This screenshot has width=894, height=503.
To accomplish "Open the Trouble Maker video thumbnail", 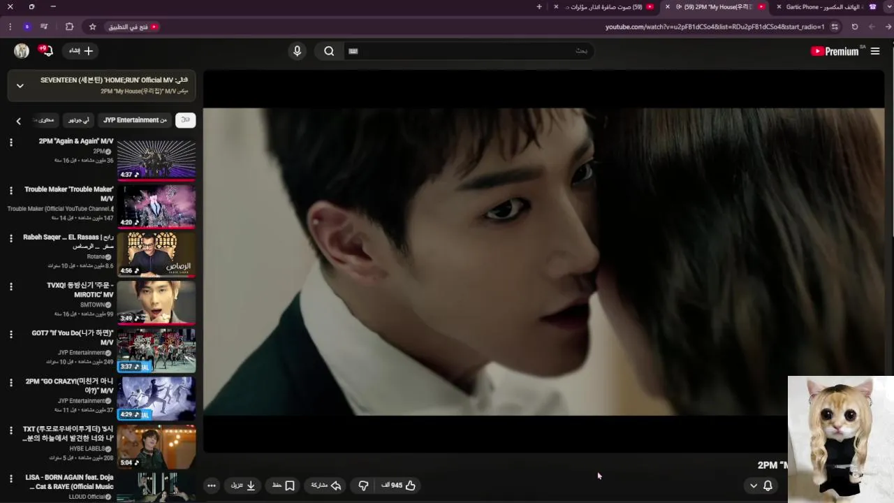I will 156,207.
